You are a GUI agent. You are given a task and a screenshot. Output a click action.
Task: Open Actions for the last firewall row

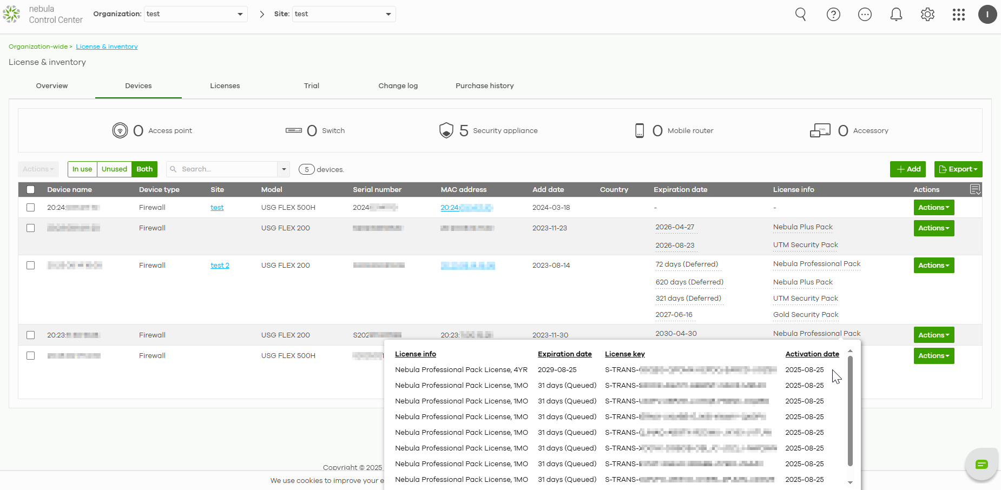934,356
